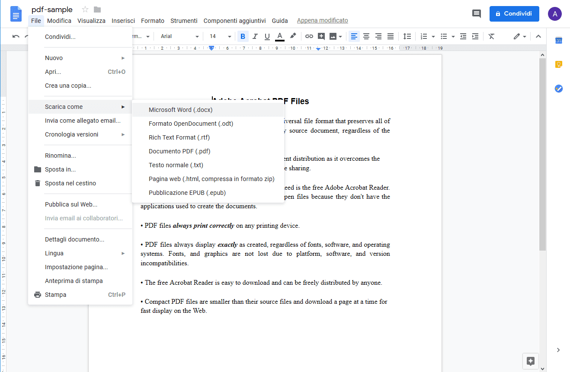Select the highlighter color tool
This screenshot has height=372, width=570.
(x=293, y=36)
